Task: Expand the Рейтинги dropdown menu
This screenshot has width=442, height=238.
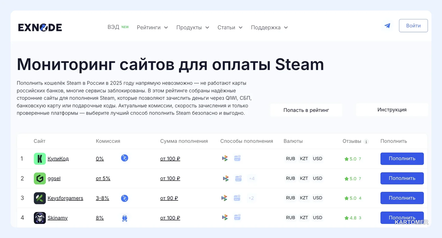Action: (152, 27)
